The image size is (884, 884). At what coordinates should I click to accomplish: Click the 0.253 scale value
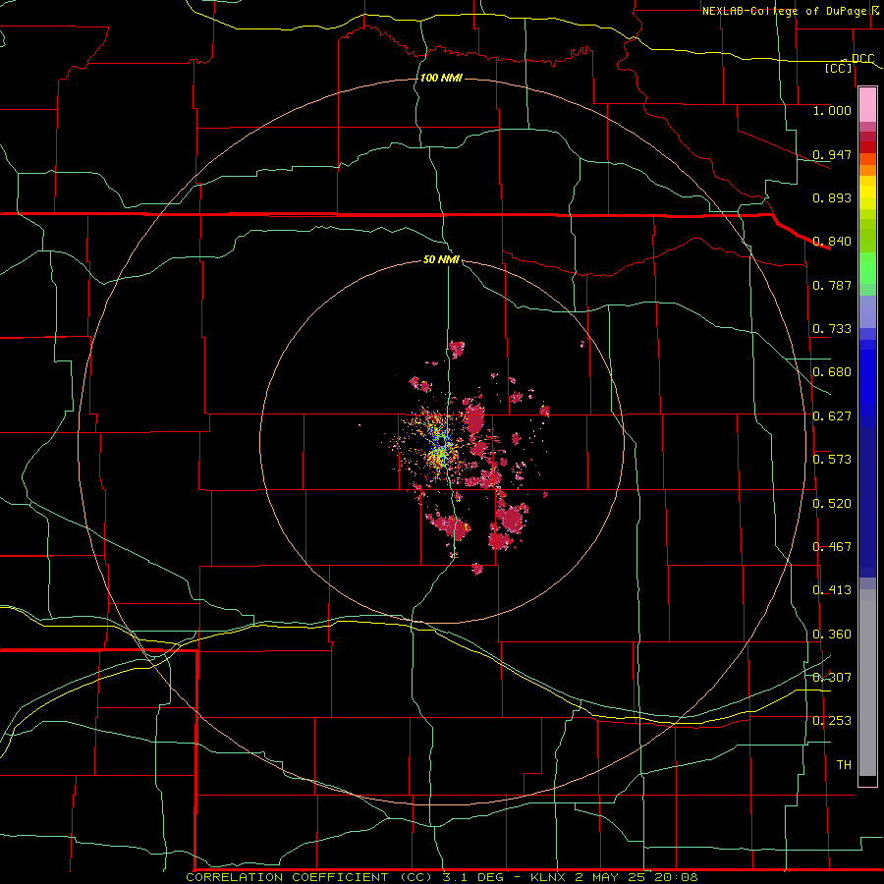point(832,721)
